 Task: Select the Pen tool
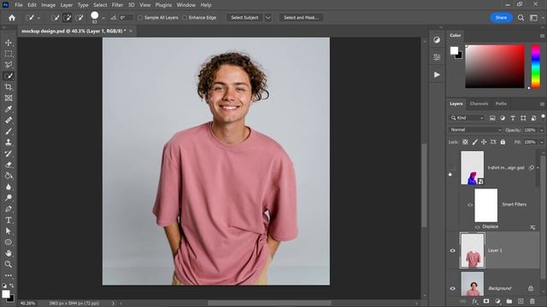(9, 209)
